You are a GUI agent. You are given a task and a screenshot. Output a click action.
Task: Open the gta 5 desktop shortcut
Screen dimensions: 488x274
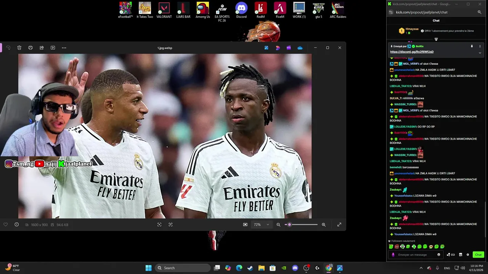(x=318, y=10)
